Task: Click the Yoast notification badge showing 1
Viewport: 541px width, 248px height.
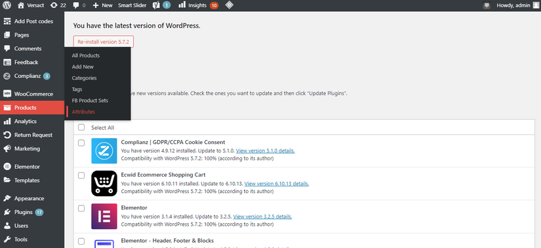Action: coord(167,5)
